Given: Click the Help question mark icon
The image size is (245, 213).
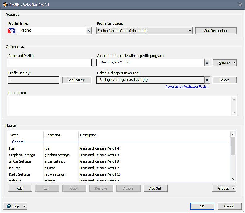Looking at the screenshot, I should point(9,206).
